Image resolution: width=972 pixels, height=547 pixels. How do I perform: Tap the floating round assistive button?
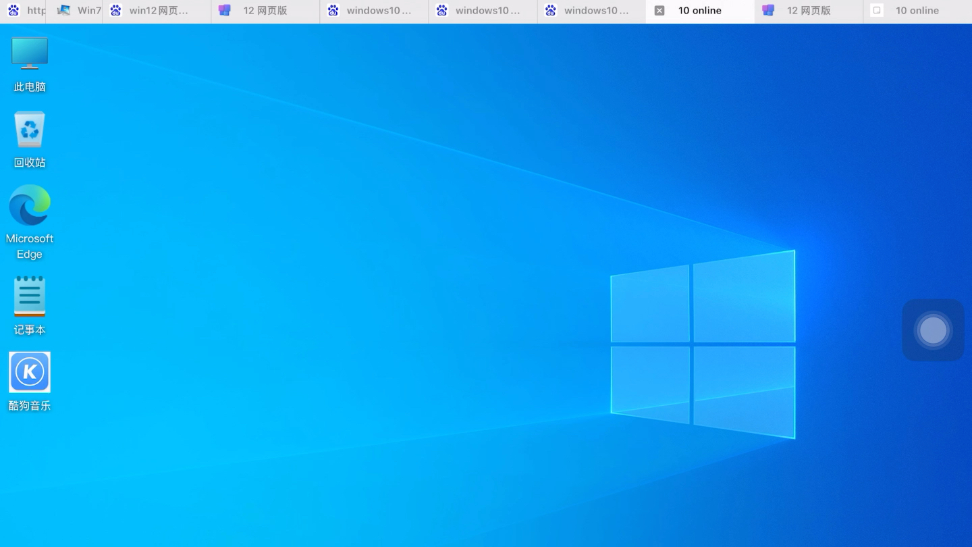click(933, 330)
